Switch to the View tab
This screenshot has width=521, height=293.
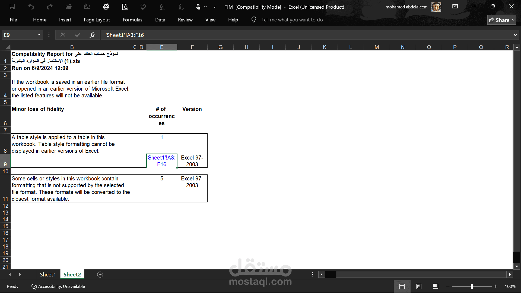[210, 20]
